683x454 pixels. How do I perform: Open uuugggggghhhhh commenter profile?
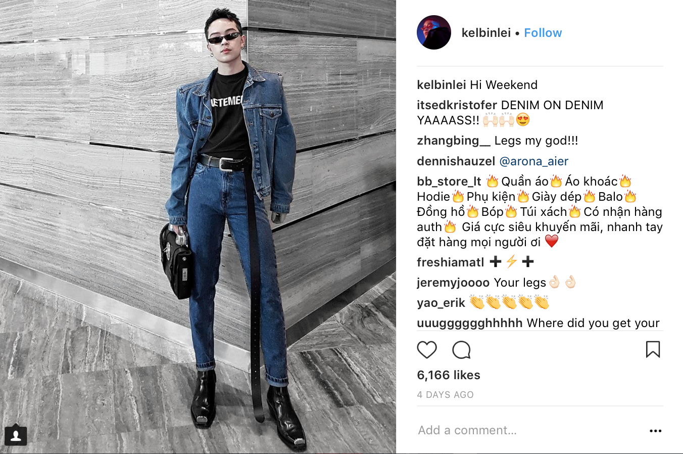coord(470,323)
